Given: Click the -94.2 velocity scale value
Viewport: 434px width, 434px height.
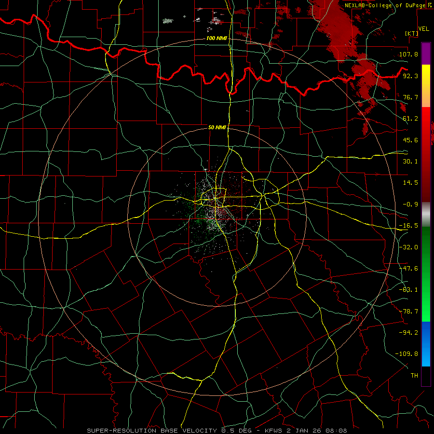Looking at the screenshot, I should 408,332.
